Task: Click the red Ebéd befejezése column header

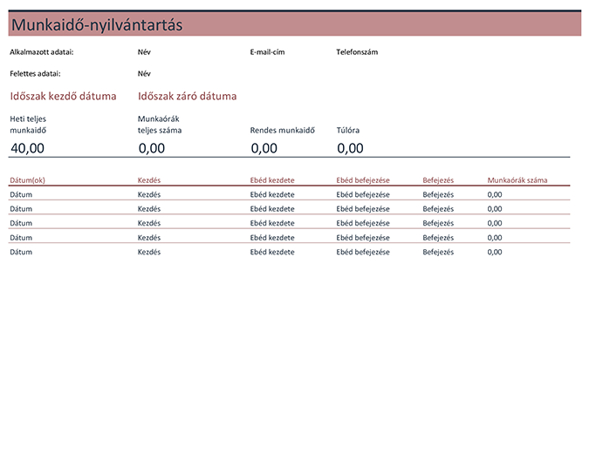Action: [x=363, y=180]
